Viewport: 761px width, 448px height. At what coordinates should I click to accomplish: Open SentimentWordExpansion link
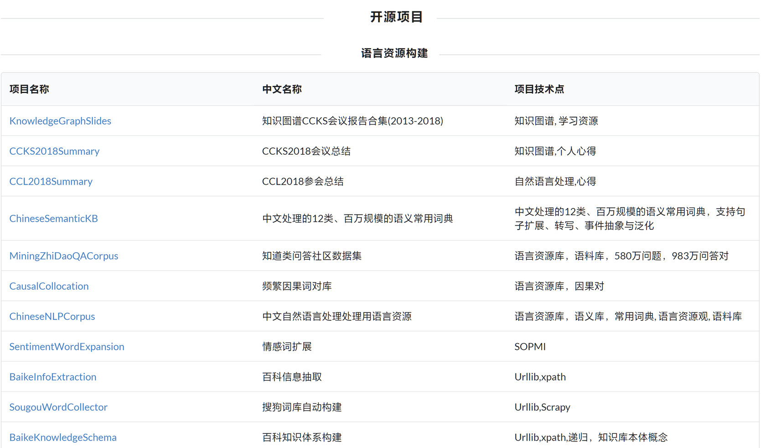67,347
